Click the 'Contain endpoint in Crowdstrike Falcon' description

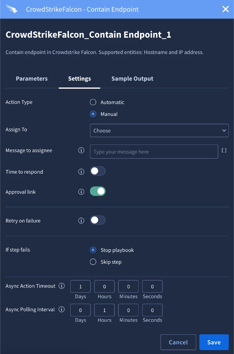[104, 52]
